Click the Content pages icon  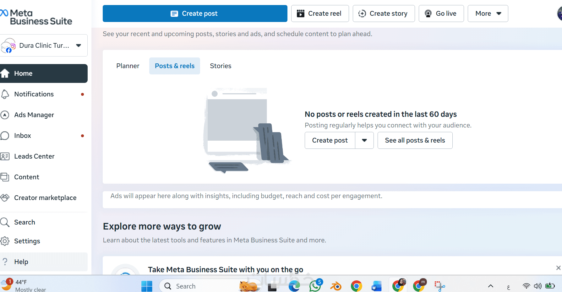[5, 177]
